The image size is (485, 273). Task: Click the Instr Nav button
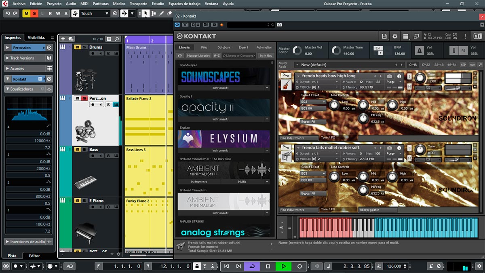[x=266, y=55]
